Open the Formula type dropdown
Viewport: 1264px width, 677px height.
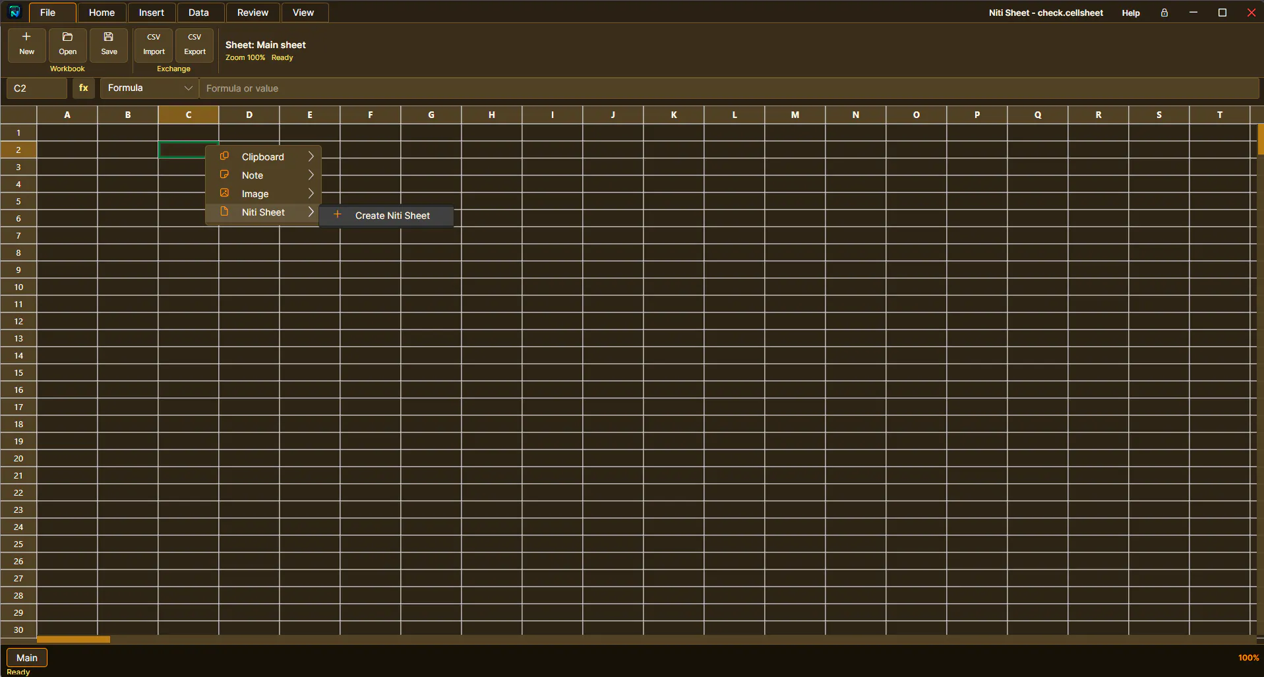tap(150, 88)
